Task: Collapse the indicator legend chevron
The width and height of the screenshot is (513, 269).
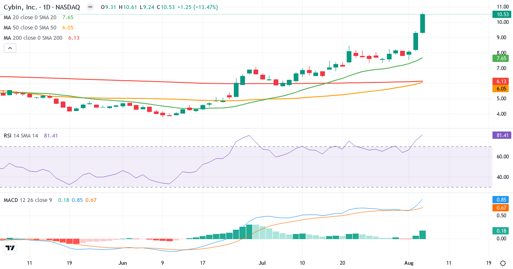Action: (10, 48)
